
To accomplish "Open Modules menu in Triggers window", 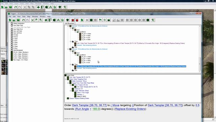I will 35,17.
